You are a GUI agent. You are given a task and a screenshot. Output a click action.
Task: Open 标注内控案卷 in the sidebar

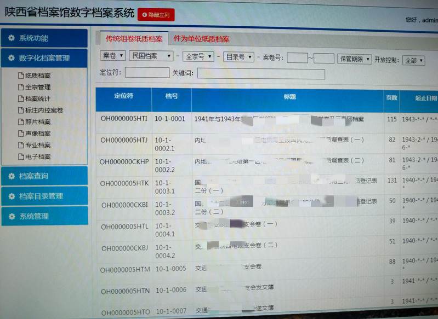44,111
